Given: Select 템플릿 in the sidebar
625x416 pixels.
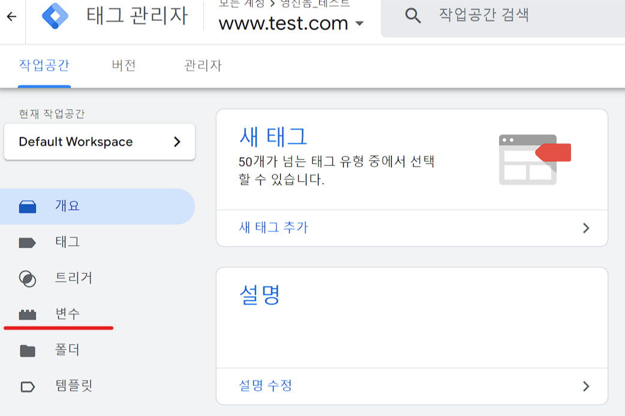Looking at the screenshot, I should pyautogui.click(x=97, y=385).
